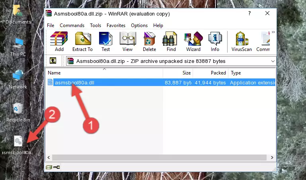The width and height of the screenshot is (306, 180).
Task: Start VirusScan on the archive
Action: pos(242,41)
